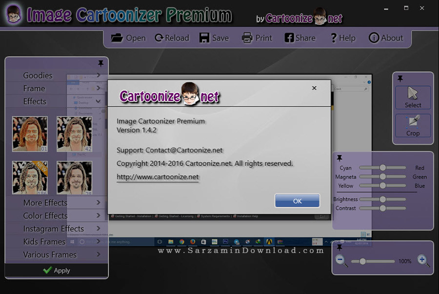This screenshot has height=294, width=439.
Task: Click the folder icon next to Open
Action: click(117, 38)
